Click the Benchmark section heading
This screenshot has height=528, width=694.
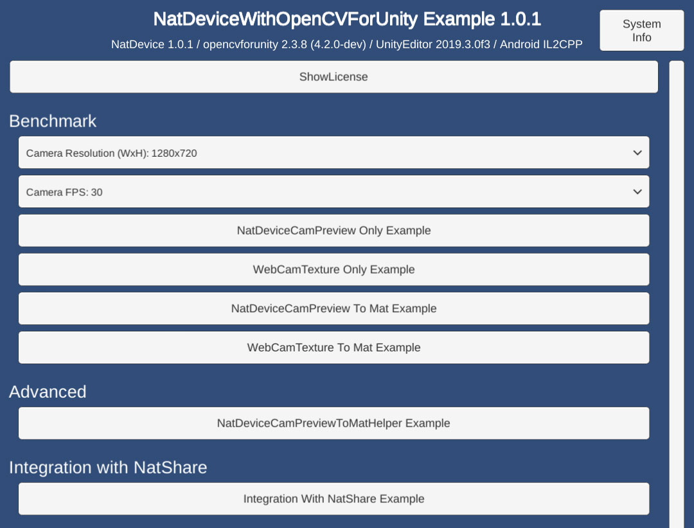tap(53, 121)
